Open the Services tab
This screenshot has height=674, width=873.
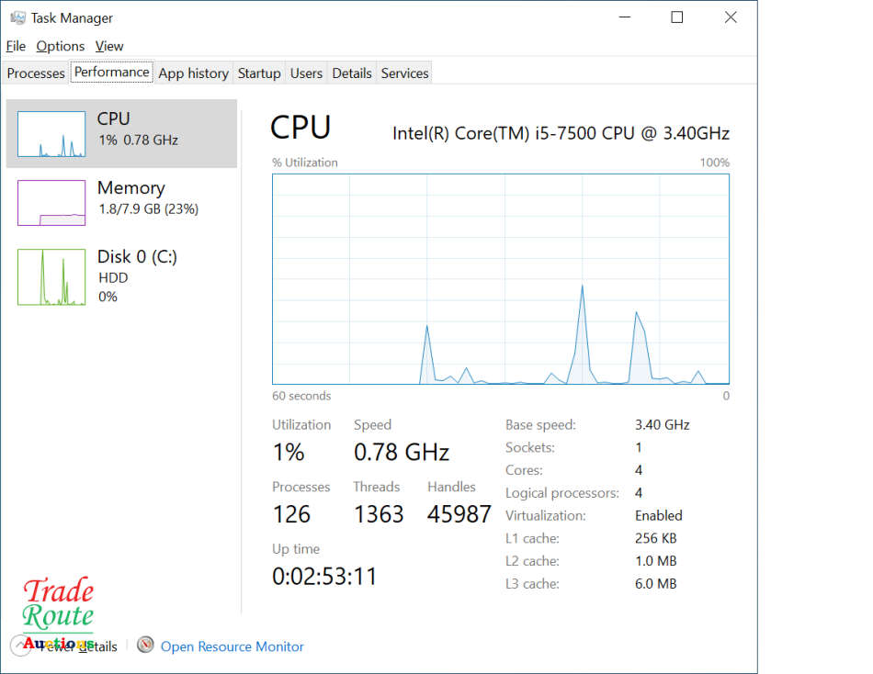tap(403, 73)
